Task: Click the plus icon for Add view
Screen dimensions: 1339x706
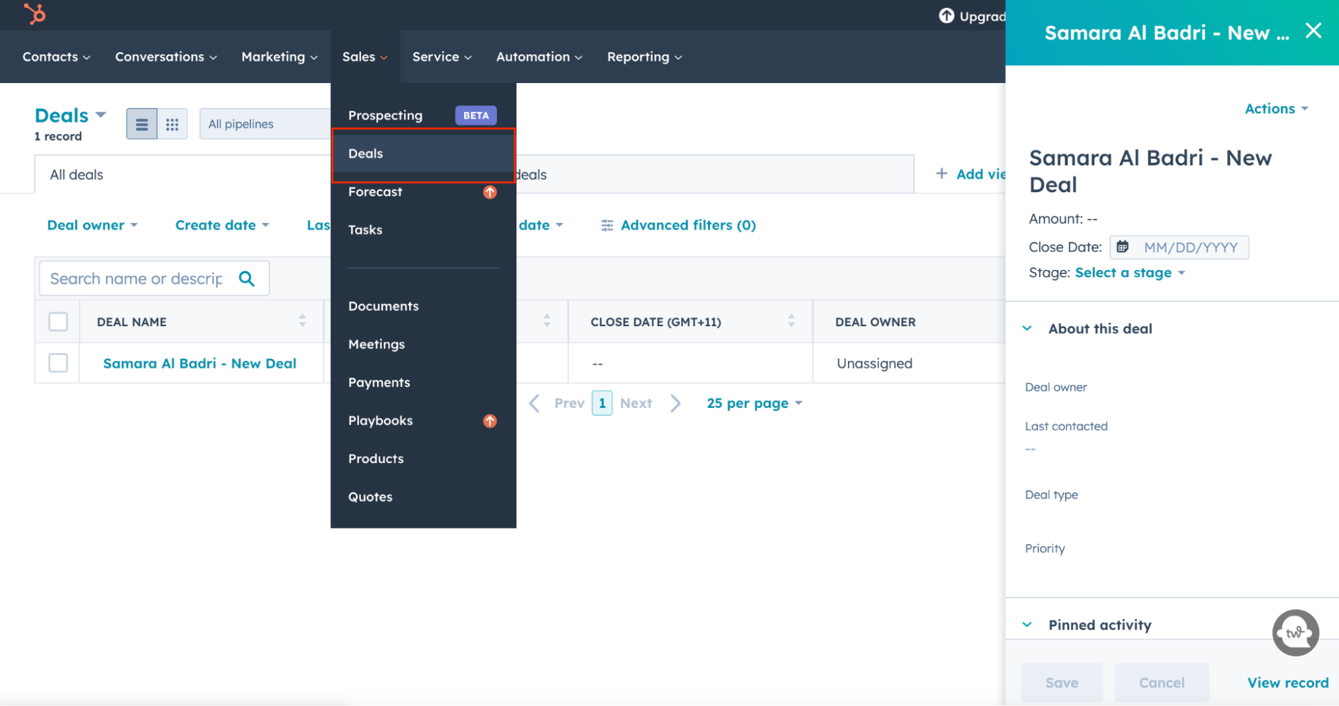Action: (x=942, y=174)
